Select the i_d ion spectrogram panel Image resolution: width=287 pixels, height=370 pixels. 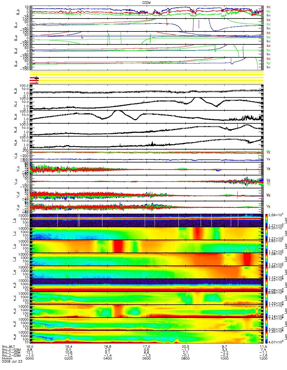click(147, 259)
